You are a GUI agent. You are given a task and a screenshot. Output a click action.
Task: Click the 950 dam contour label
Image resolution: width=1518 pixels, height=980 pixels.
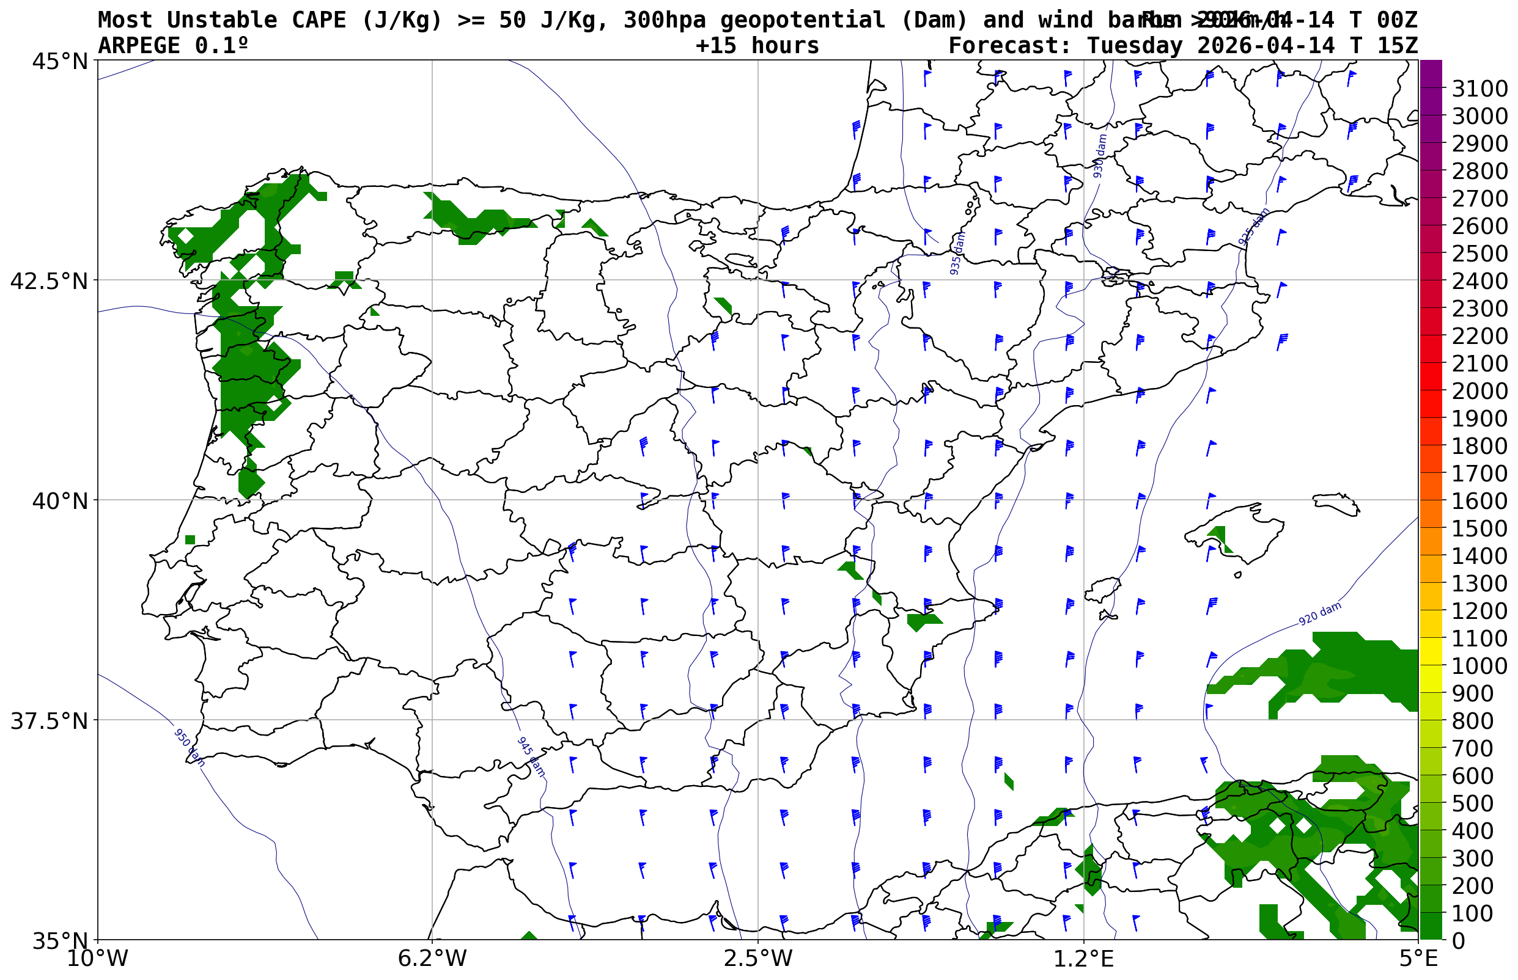[189, 748]
